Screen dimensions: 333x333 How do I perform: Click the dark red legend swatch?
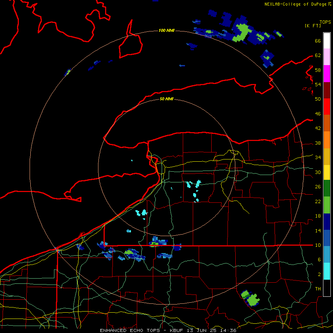pyautogui.click(x=327, y=90)
